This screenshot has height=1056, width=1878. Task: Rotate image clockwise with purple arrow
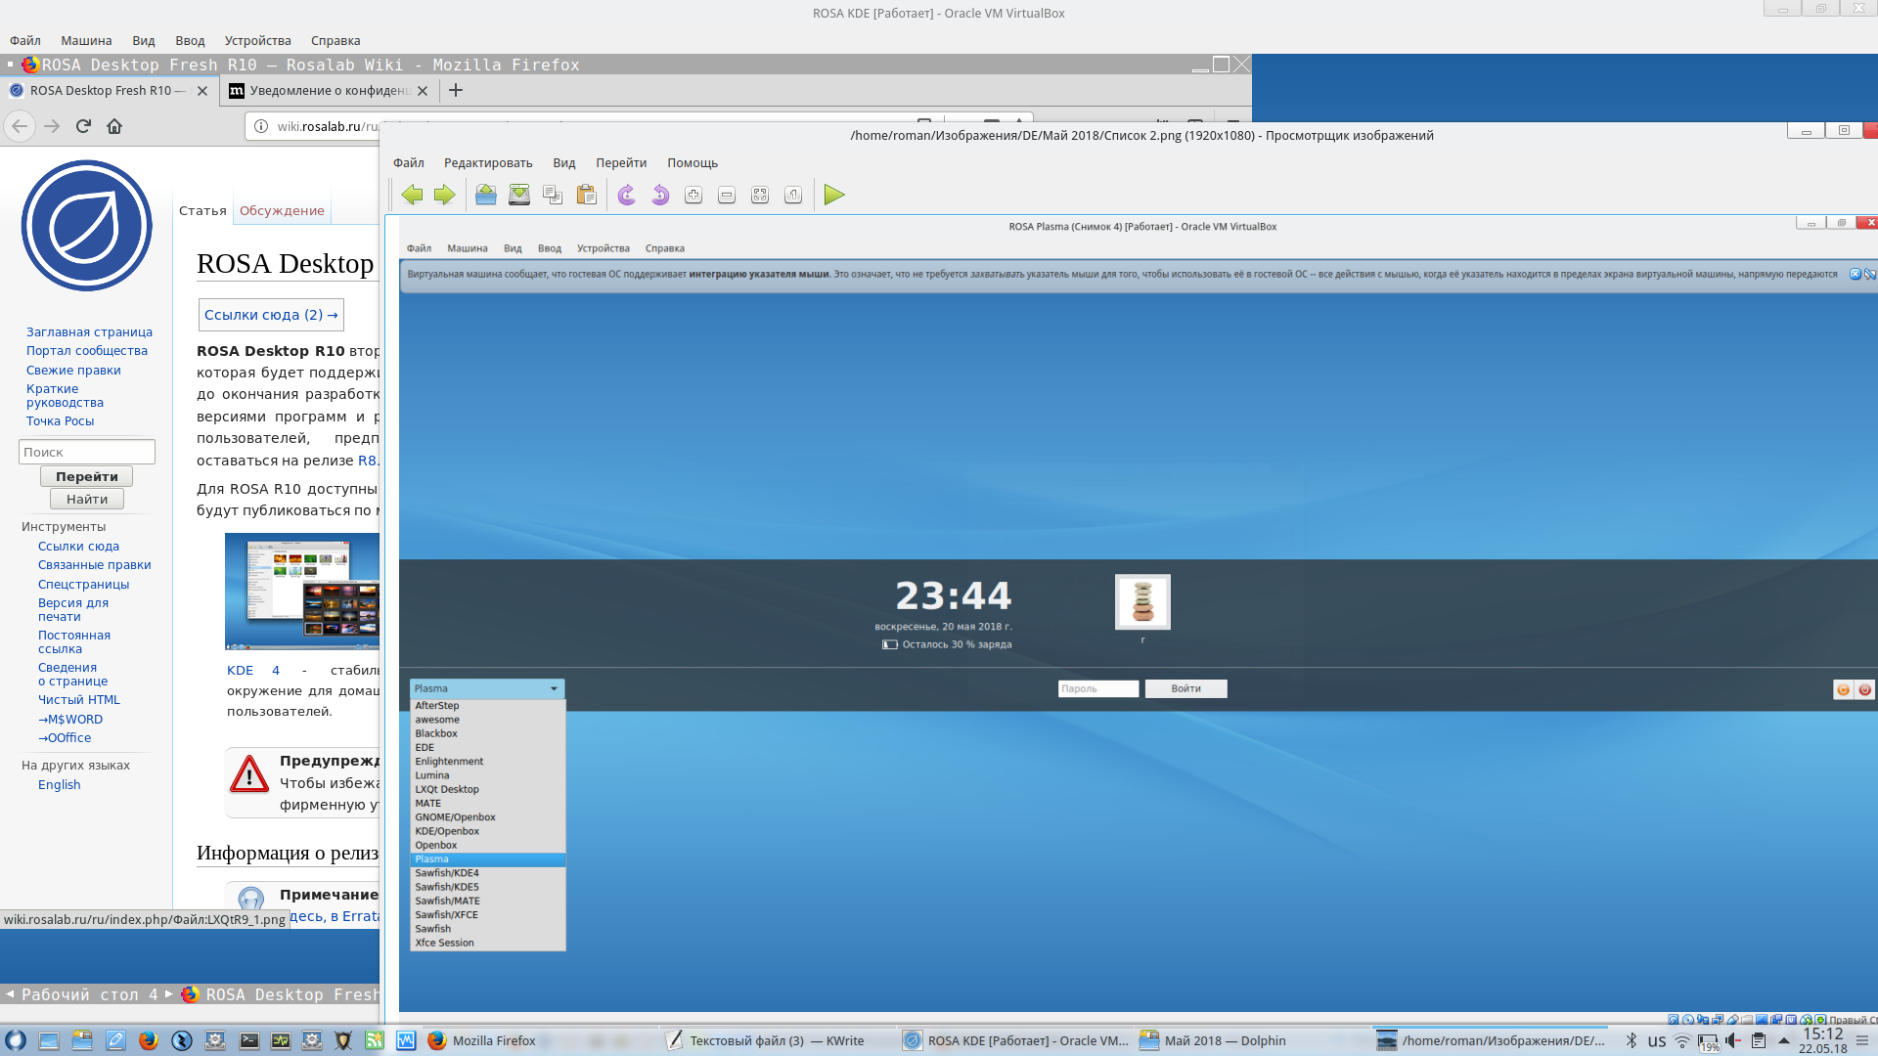(x=627, y=195)
